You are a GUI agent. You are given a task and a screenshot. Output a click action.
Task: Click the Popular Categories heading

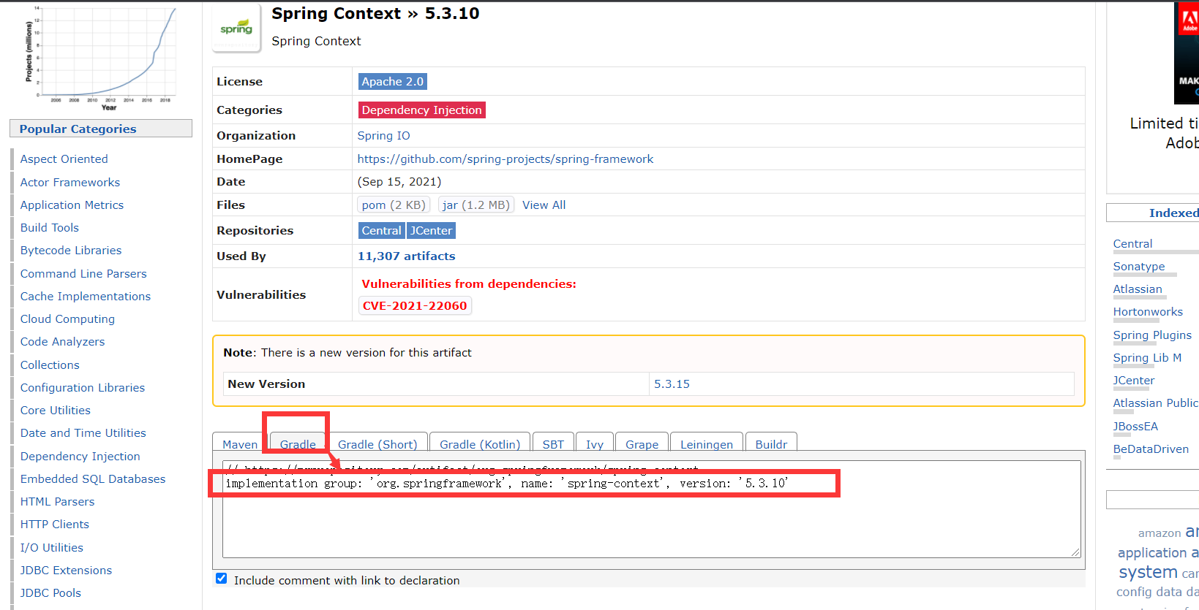coord(78,129)
